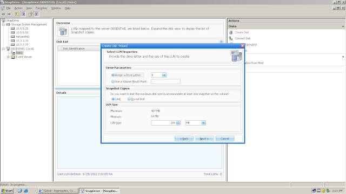Click the LUN Size value field
The width and height of the screenshot is (346, 194).
click(x=164, y=123)
